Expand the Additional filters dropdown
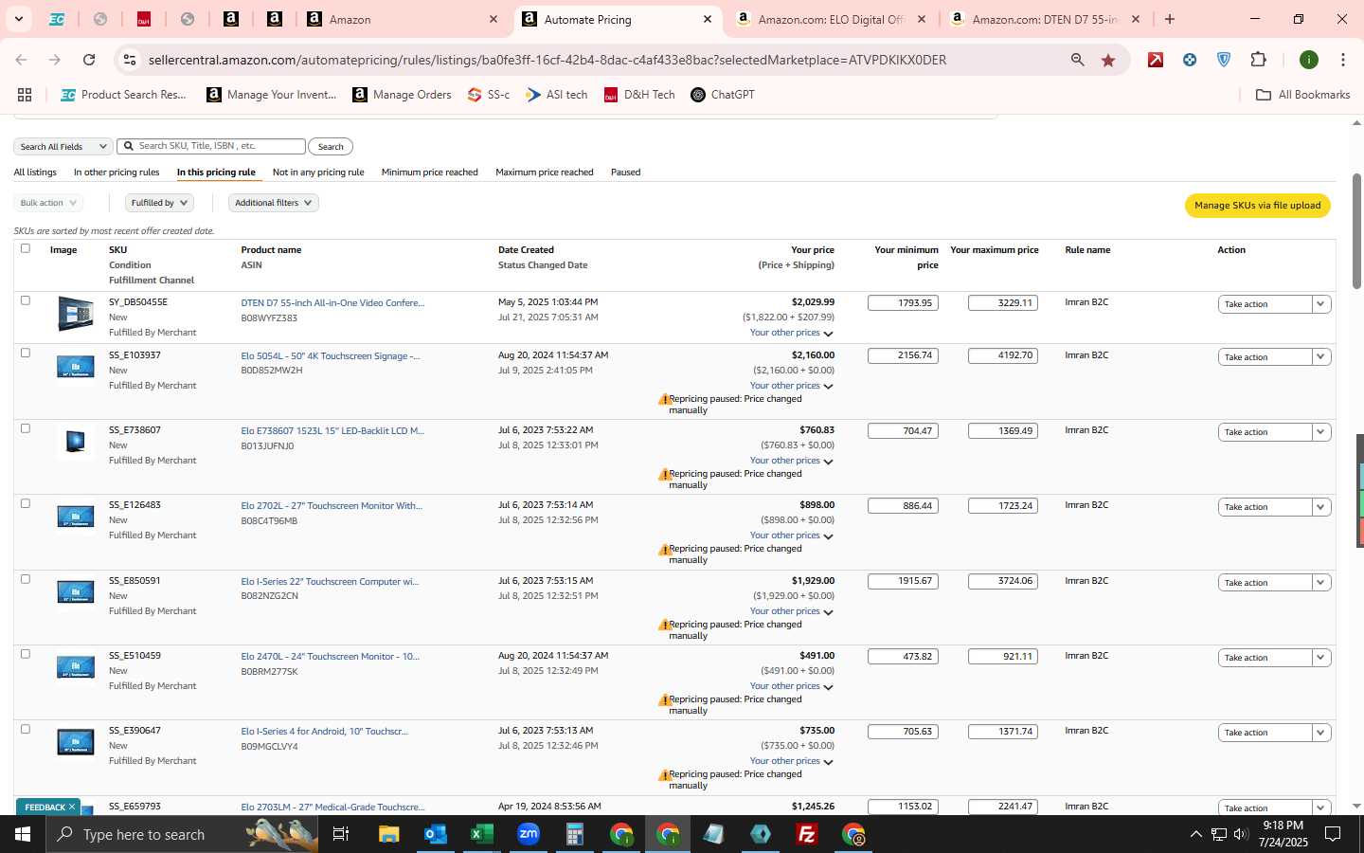 coord(274,203)
